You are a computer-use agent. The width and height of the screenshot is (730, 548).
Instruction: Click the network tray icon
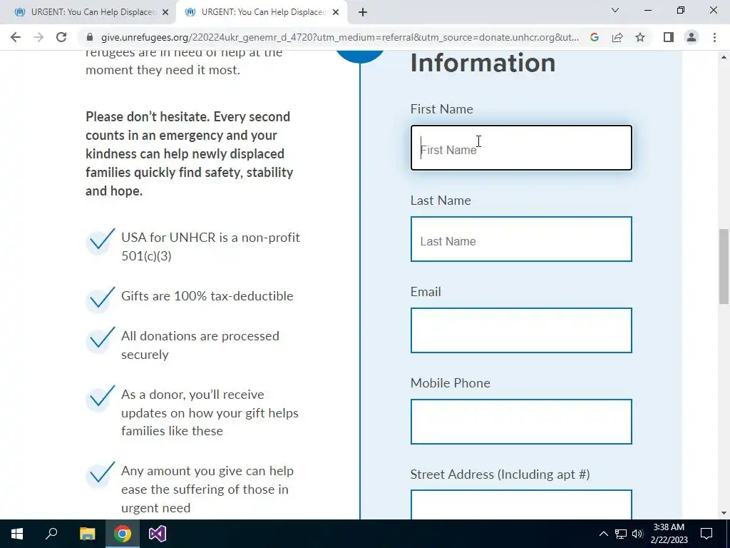(x=621, y=534)
